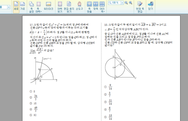Screen dimensions: 188x121
Task: Zoom out with the minus magnifier
Action: pos(126,3)
